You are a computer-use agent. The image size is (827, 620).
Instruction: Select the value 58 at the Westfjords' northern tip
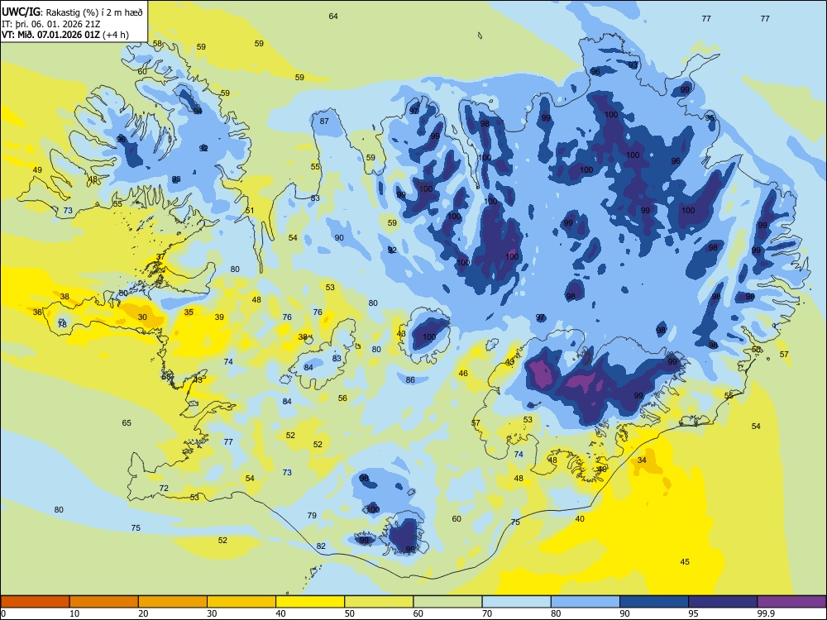coord(157,44)
